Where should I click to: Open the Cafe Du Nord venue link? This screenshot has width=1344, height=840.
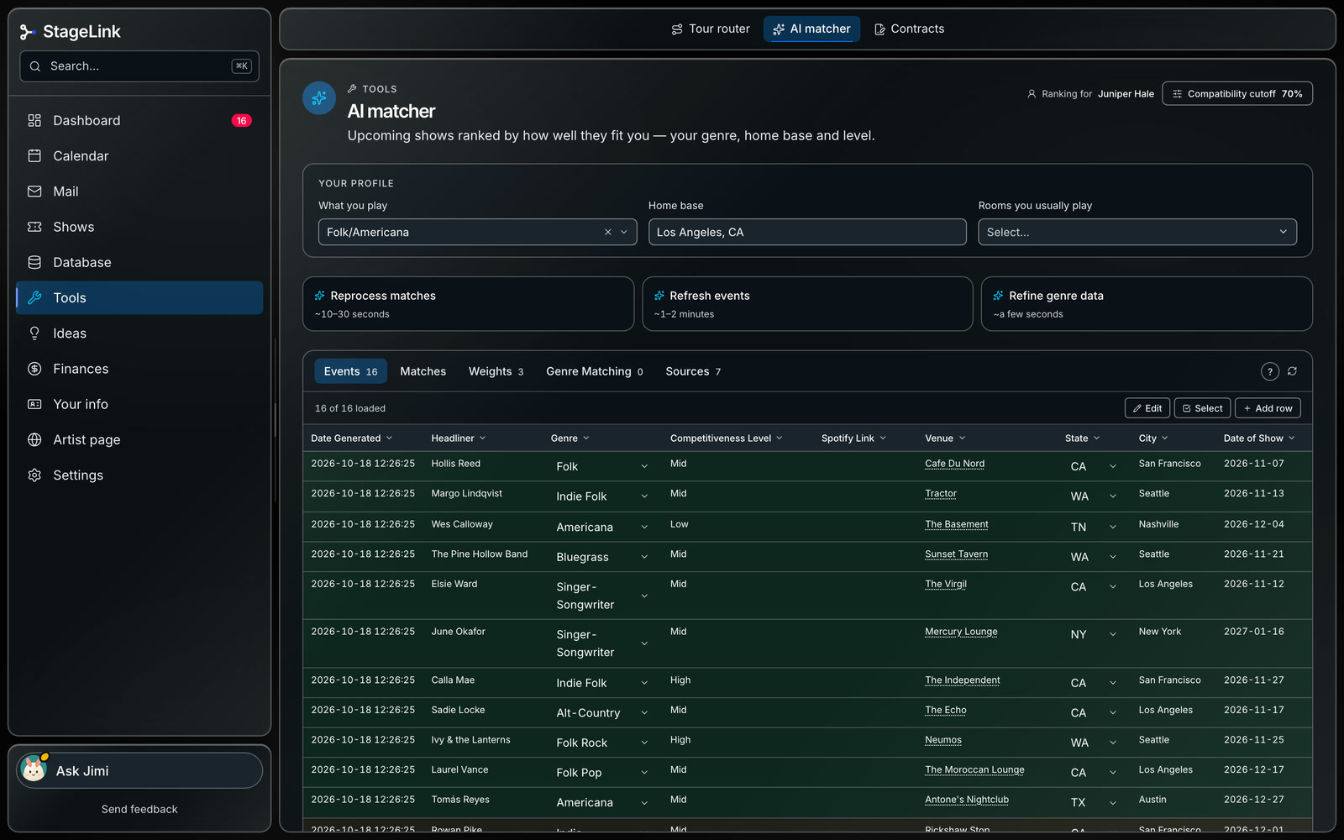[954, 464]
